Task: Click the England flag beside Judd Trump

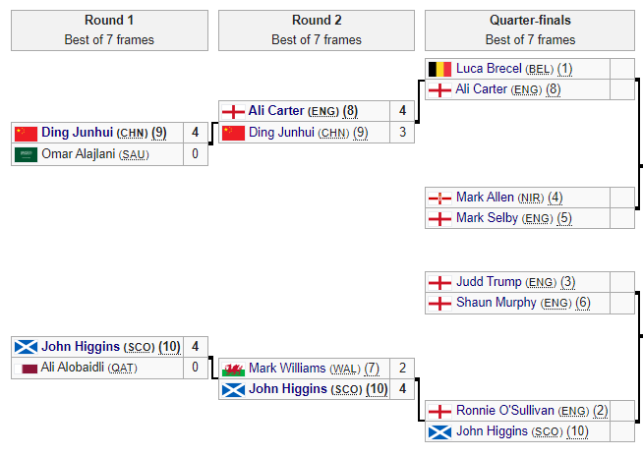Action: pyautogui.click(x=439, y=282)
